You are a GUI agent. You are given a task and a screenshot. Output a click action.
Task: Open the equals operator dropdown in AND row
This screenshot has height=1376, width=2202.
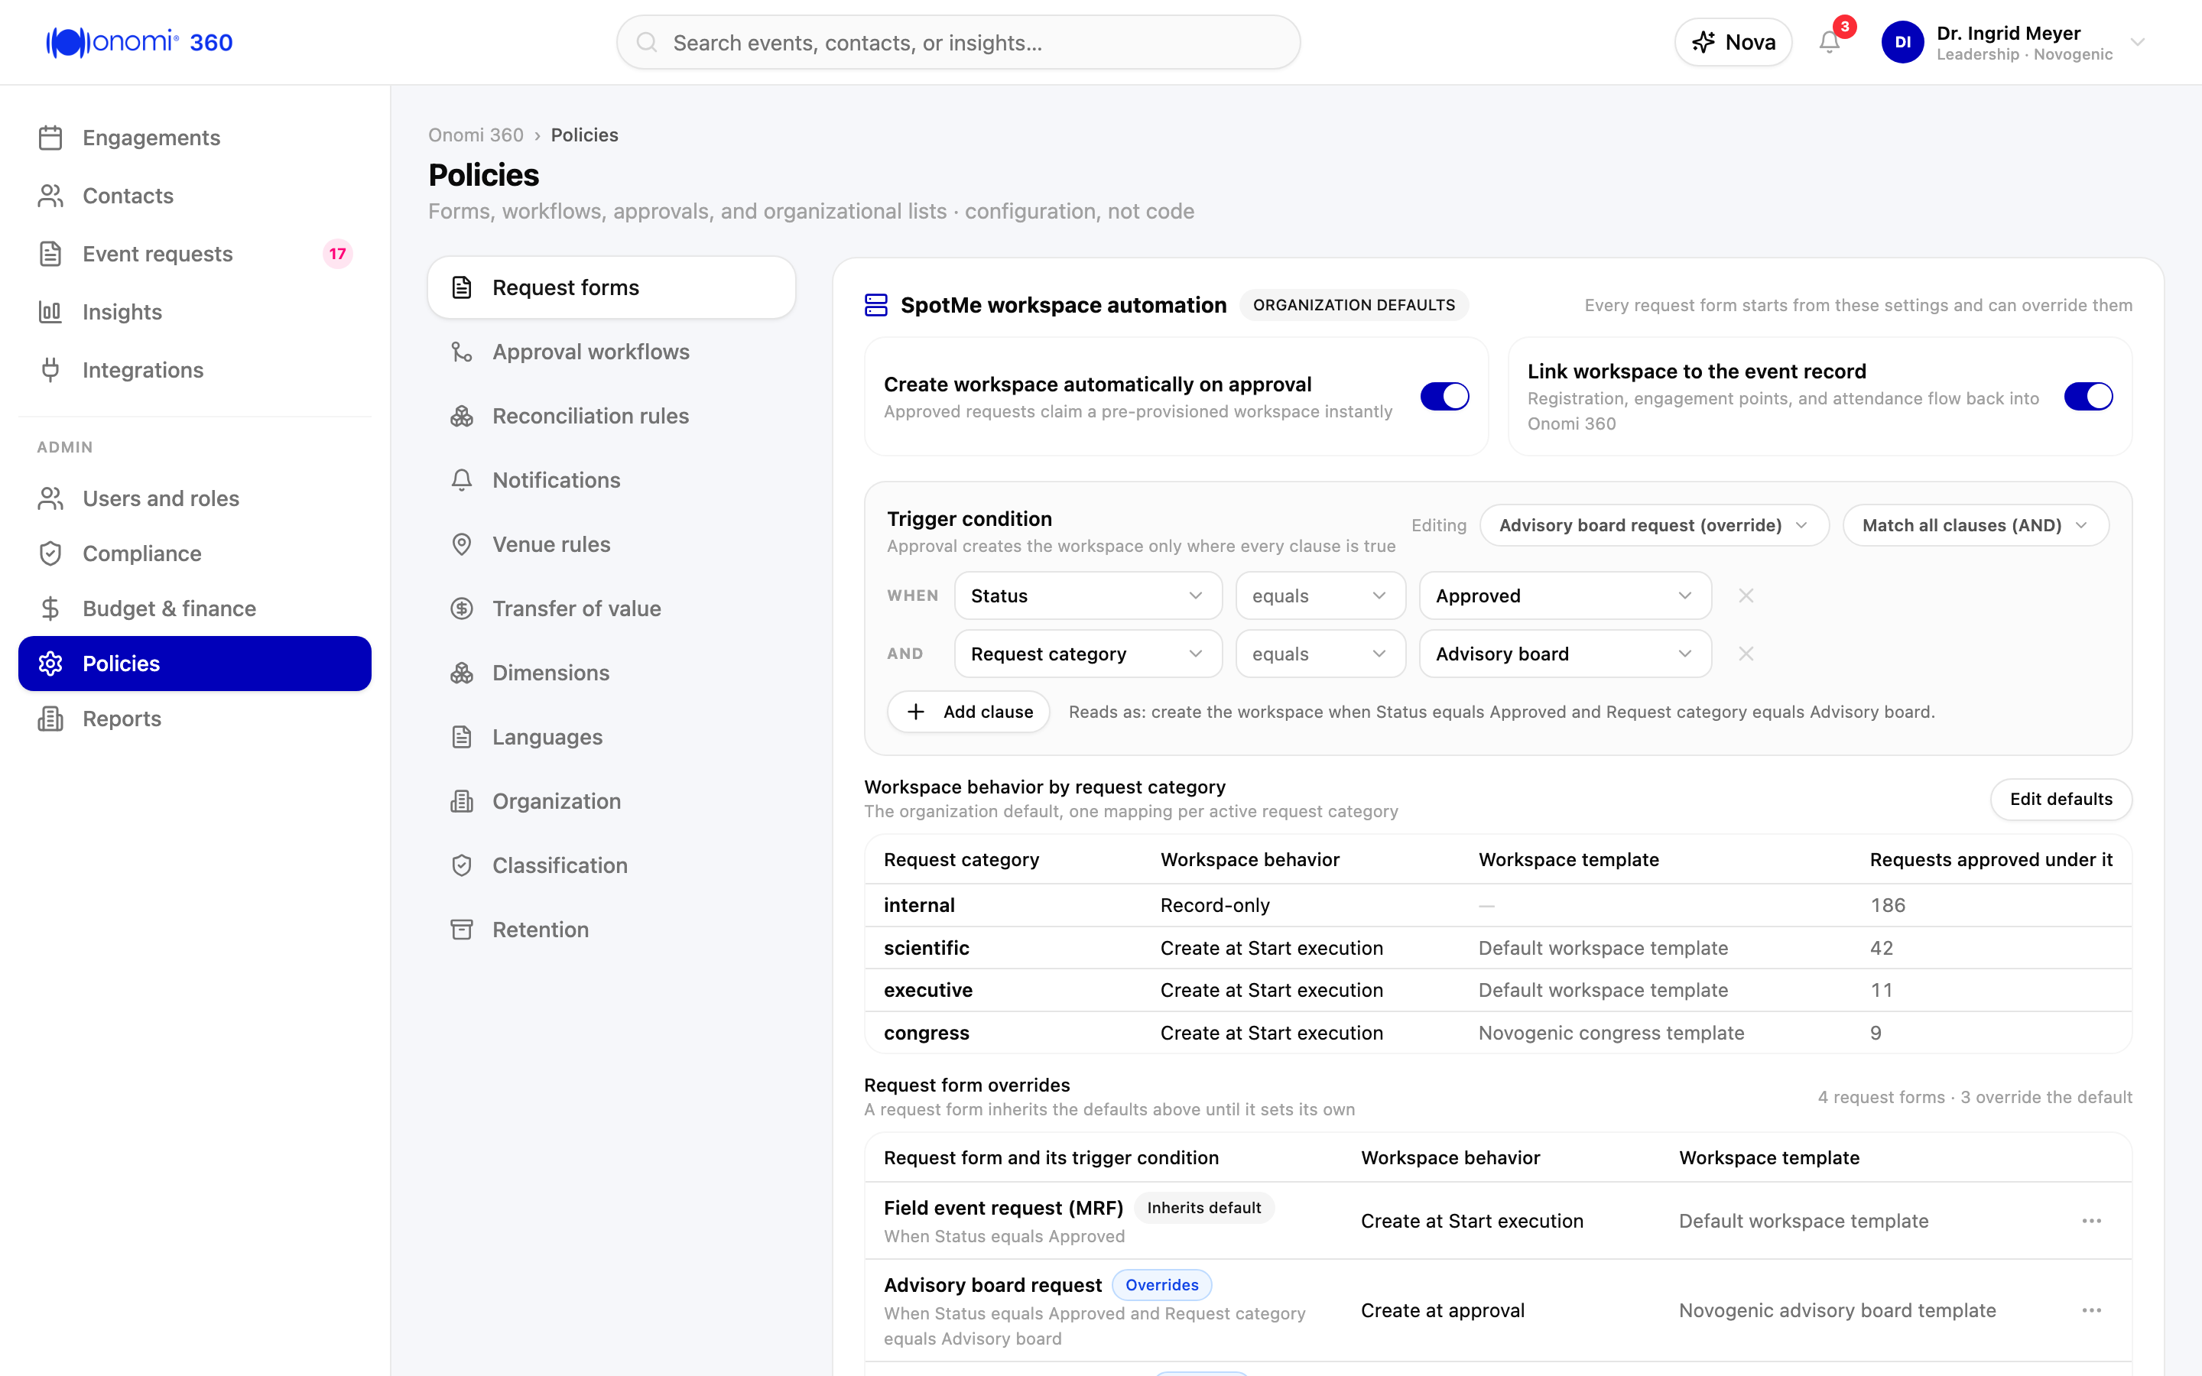1320,654
